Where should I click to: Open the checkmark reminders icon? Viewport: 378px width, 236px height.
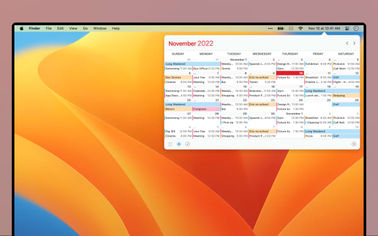pyautogui.click(x=188, y=144)
